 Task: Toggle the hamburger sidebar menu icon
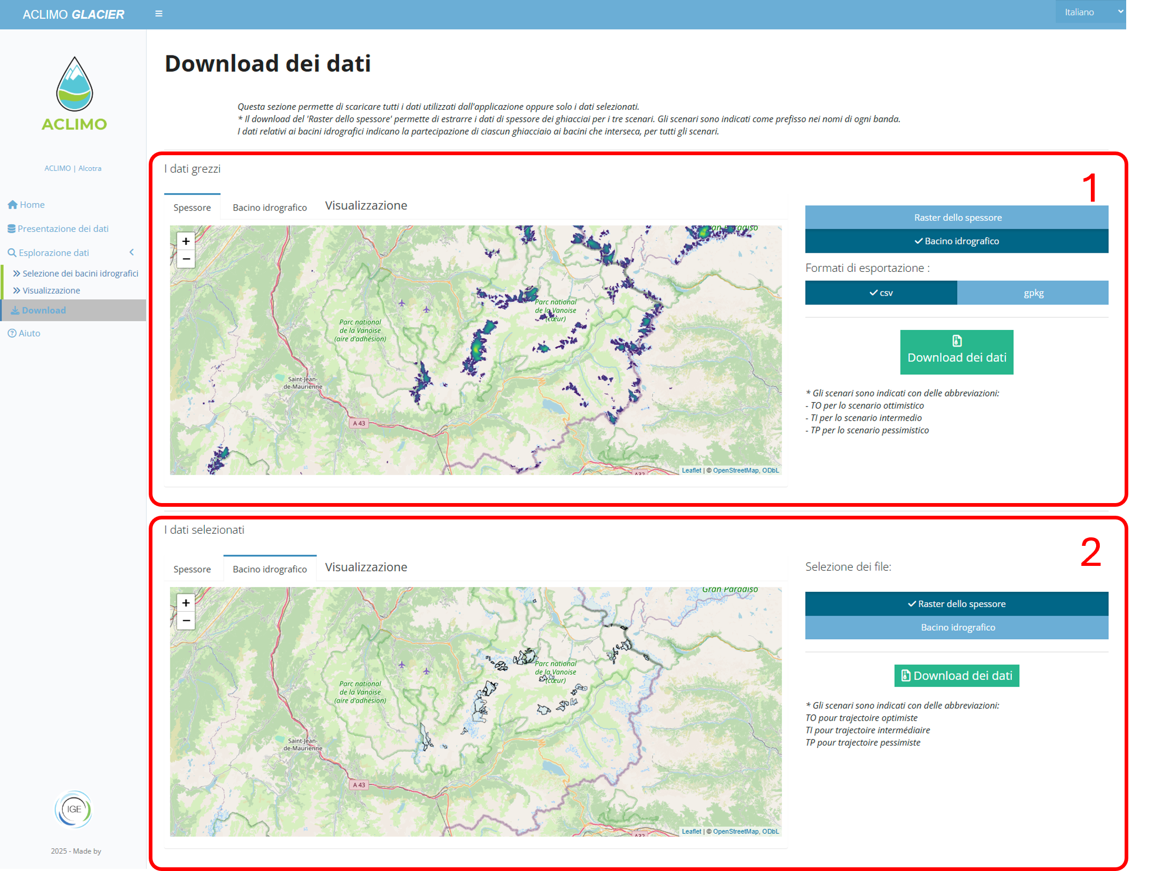159,14
